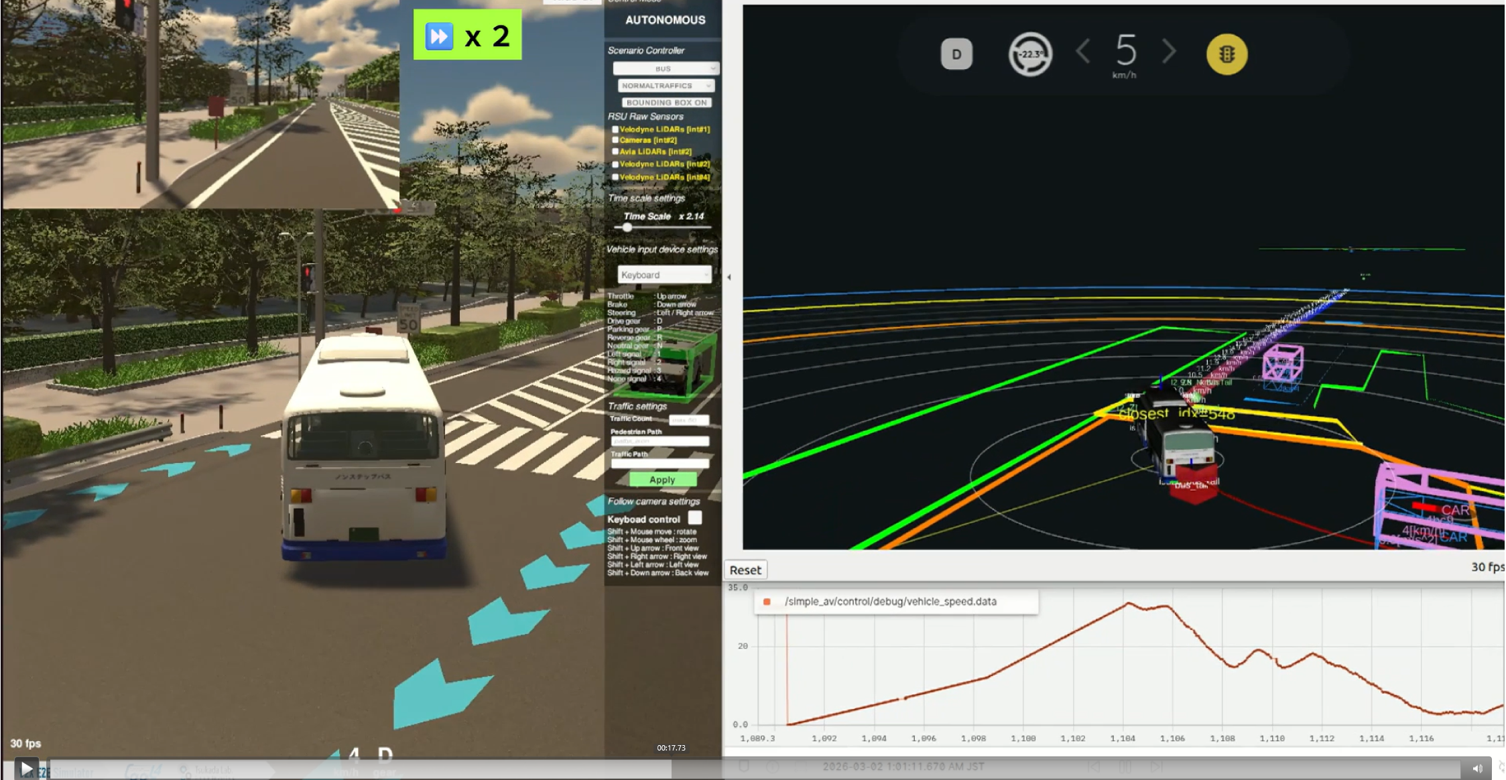Screen dimensions: 1506x780
Task: Click the green Apply button
Action: 662,480
